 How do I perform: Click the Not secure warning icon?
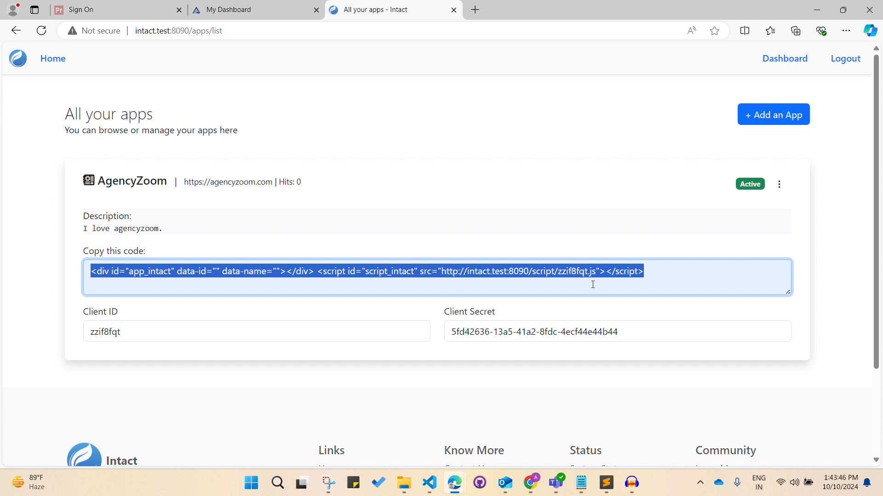pyautogui.click(x=72, y=31)
